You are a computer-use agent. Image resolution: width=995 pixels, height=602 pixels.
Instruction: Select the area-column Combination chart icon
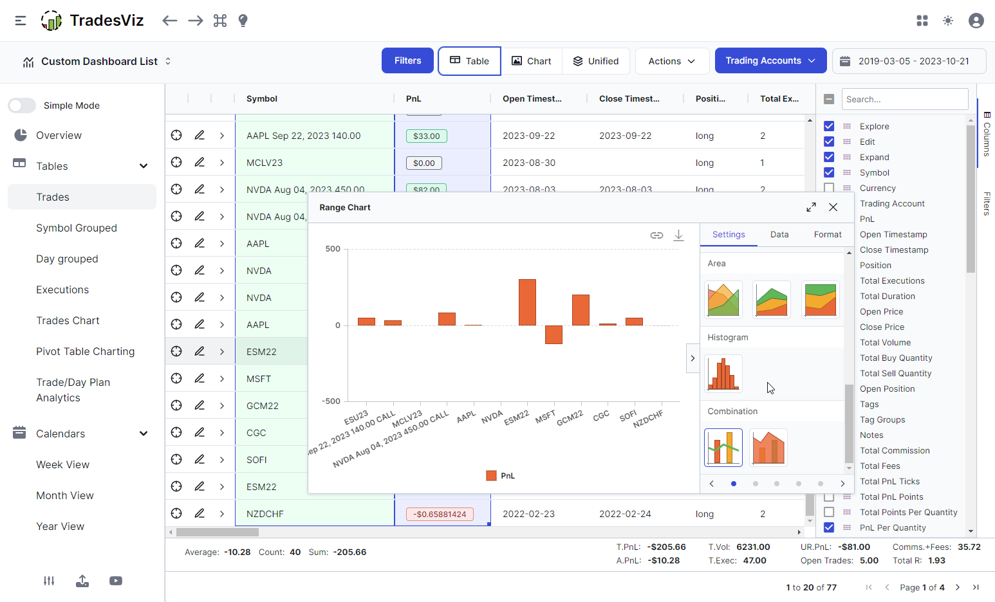click(768, 448)
